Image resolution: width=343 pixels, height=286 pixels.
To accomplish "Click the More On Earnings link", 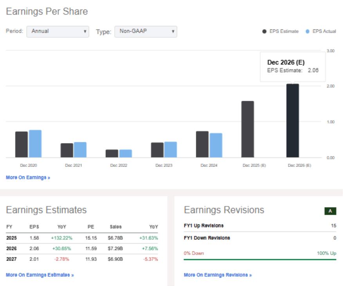I will tap(28, 177).
